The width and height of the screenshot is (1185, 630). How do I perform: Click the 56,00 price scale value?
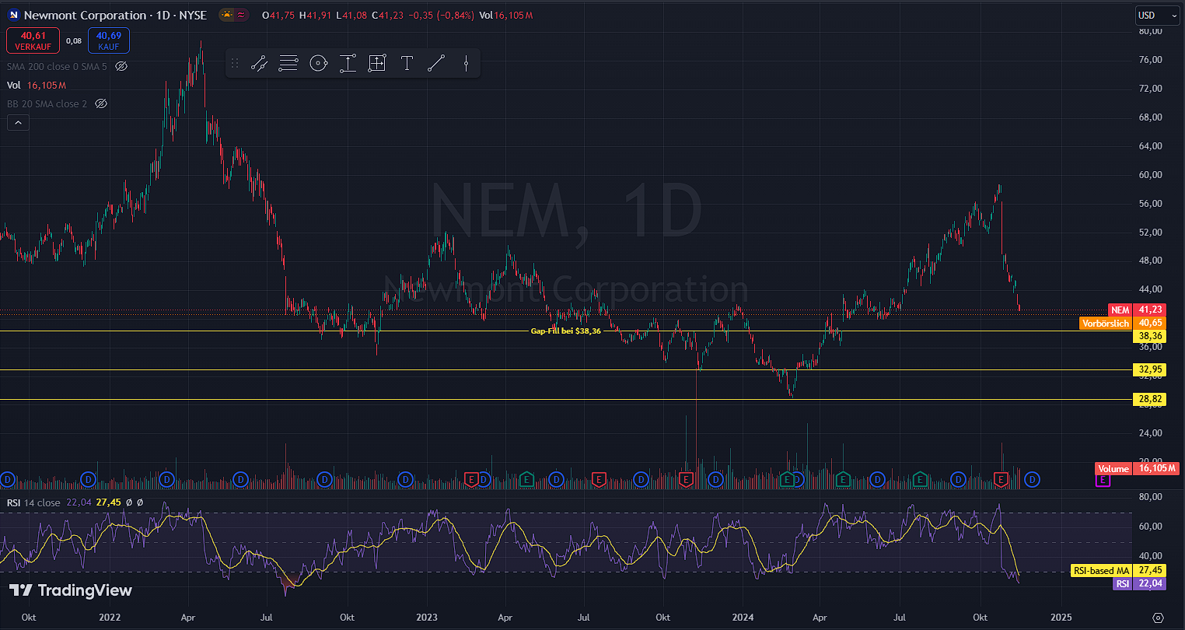1151,204
